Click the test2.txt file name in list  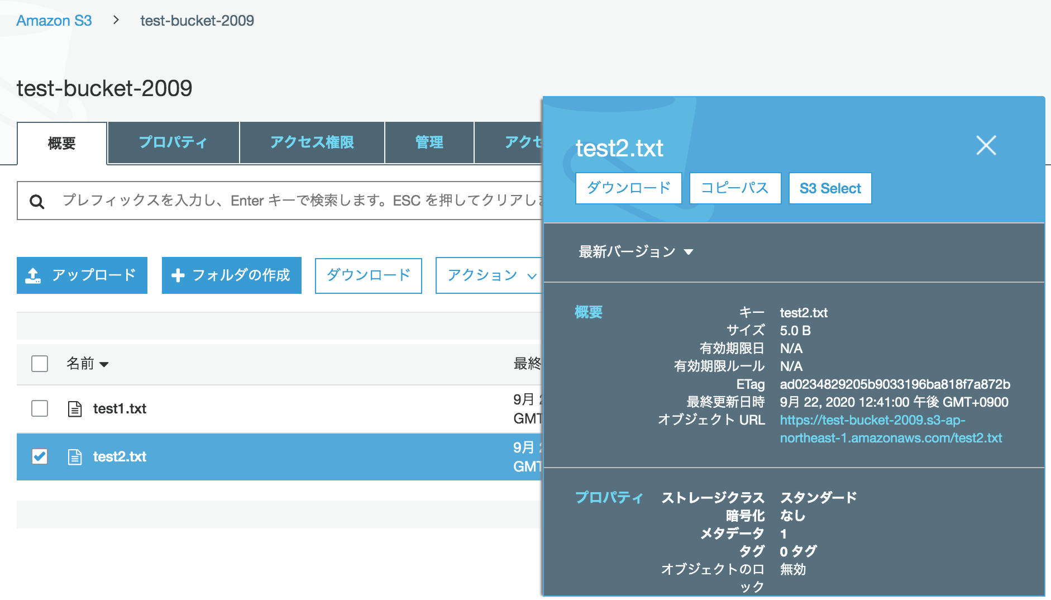(x=120, y=457)
